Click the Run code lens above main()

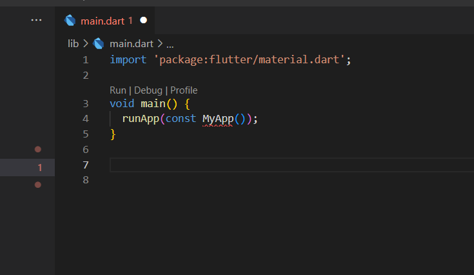[x=118, y=90]
